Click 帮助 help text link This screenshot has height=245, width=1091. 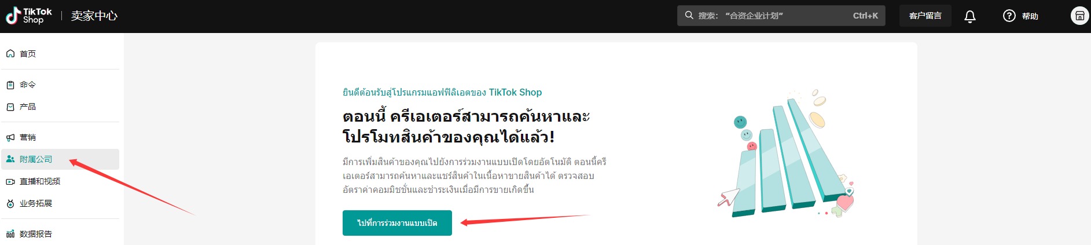pos(1030,16)
